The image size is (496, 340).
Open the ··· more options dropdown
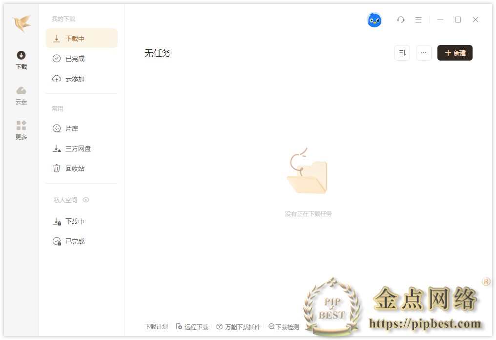pyautogui.click(x=423, y=52)
